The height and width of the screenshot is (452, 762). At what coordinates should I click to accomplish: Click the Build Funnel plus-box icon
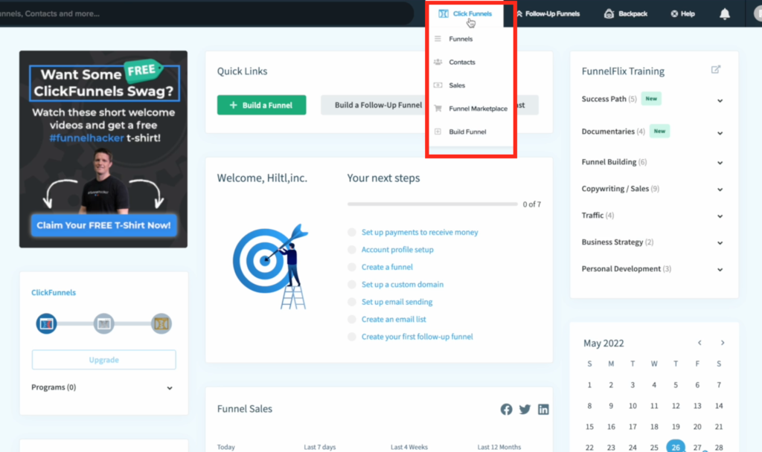(438, 132)
